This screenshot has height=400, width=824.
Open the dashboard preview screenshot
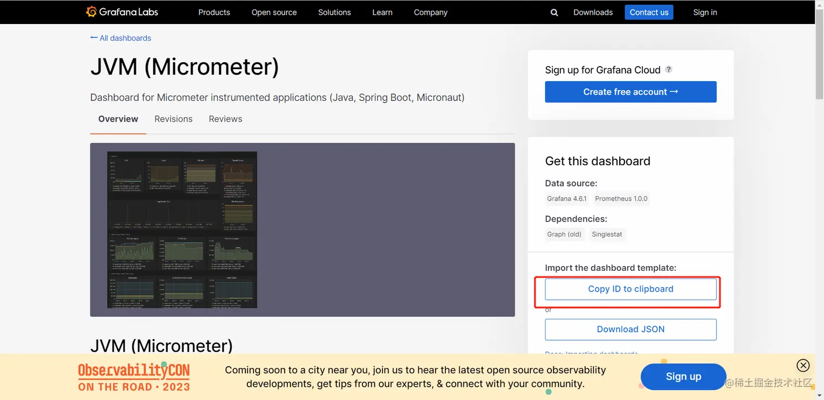tap(182, 229)
